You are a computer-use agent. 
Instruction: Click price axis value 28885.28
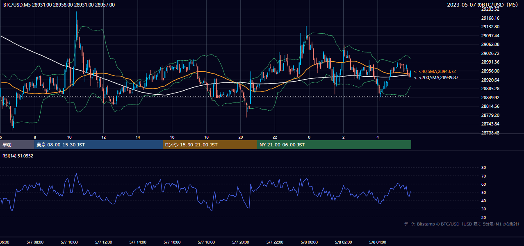point(490,89)
